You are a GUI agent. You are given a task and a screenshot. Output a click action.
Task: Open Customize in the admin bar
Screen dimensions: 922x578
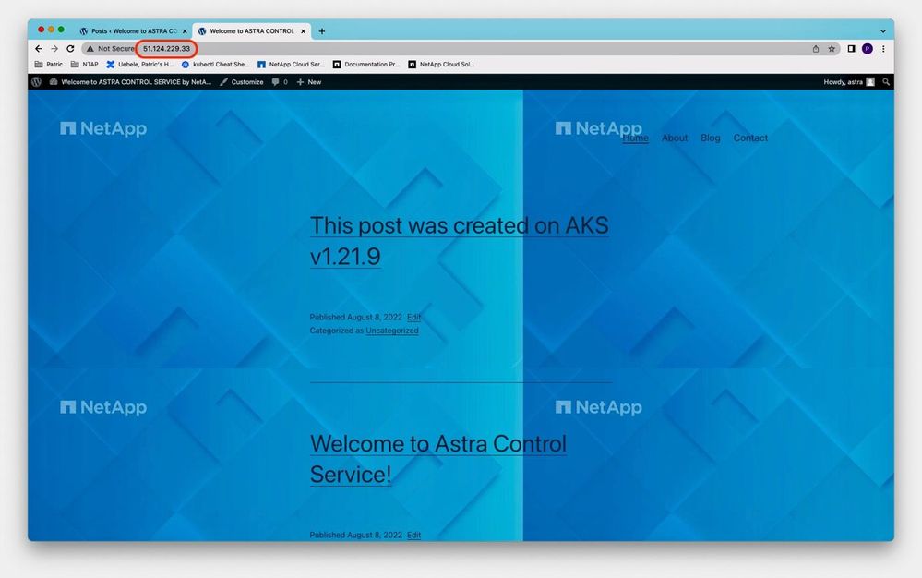242,82
